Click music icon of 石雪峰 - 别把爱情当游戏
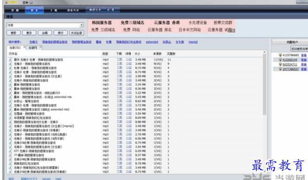 [x=11, y=113]
